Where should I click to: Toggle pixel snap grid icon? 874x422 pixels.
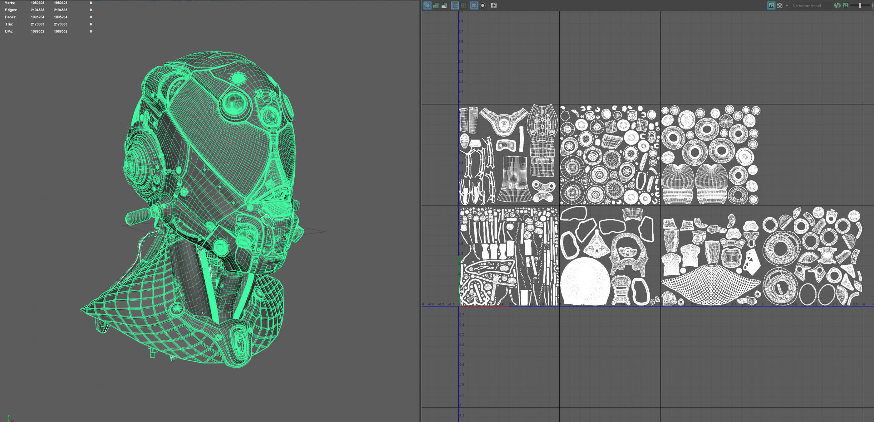click(474, 5)
